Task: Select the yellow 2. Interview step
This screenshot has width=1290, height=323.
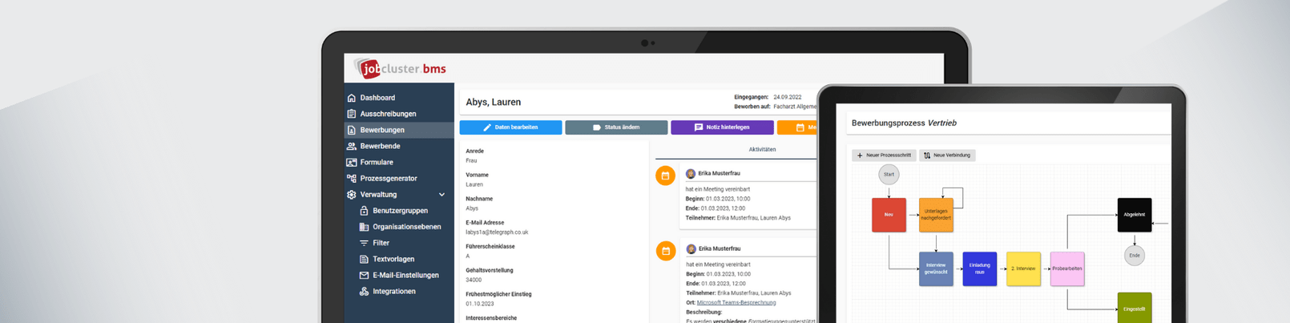Action: [1023, 268]
